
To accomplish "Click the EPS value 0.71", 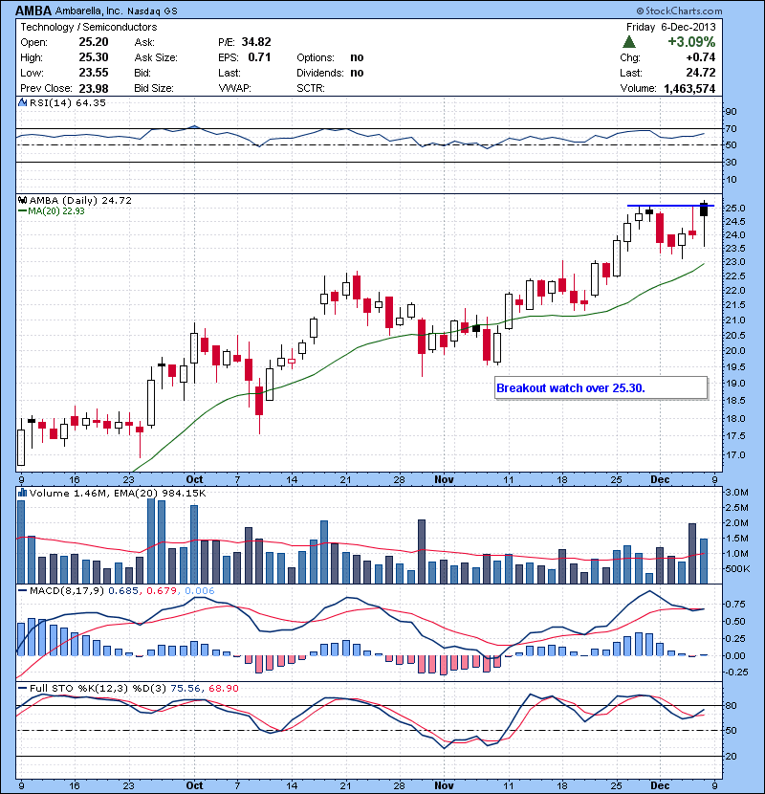I will click(259, 57).
